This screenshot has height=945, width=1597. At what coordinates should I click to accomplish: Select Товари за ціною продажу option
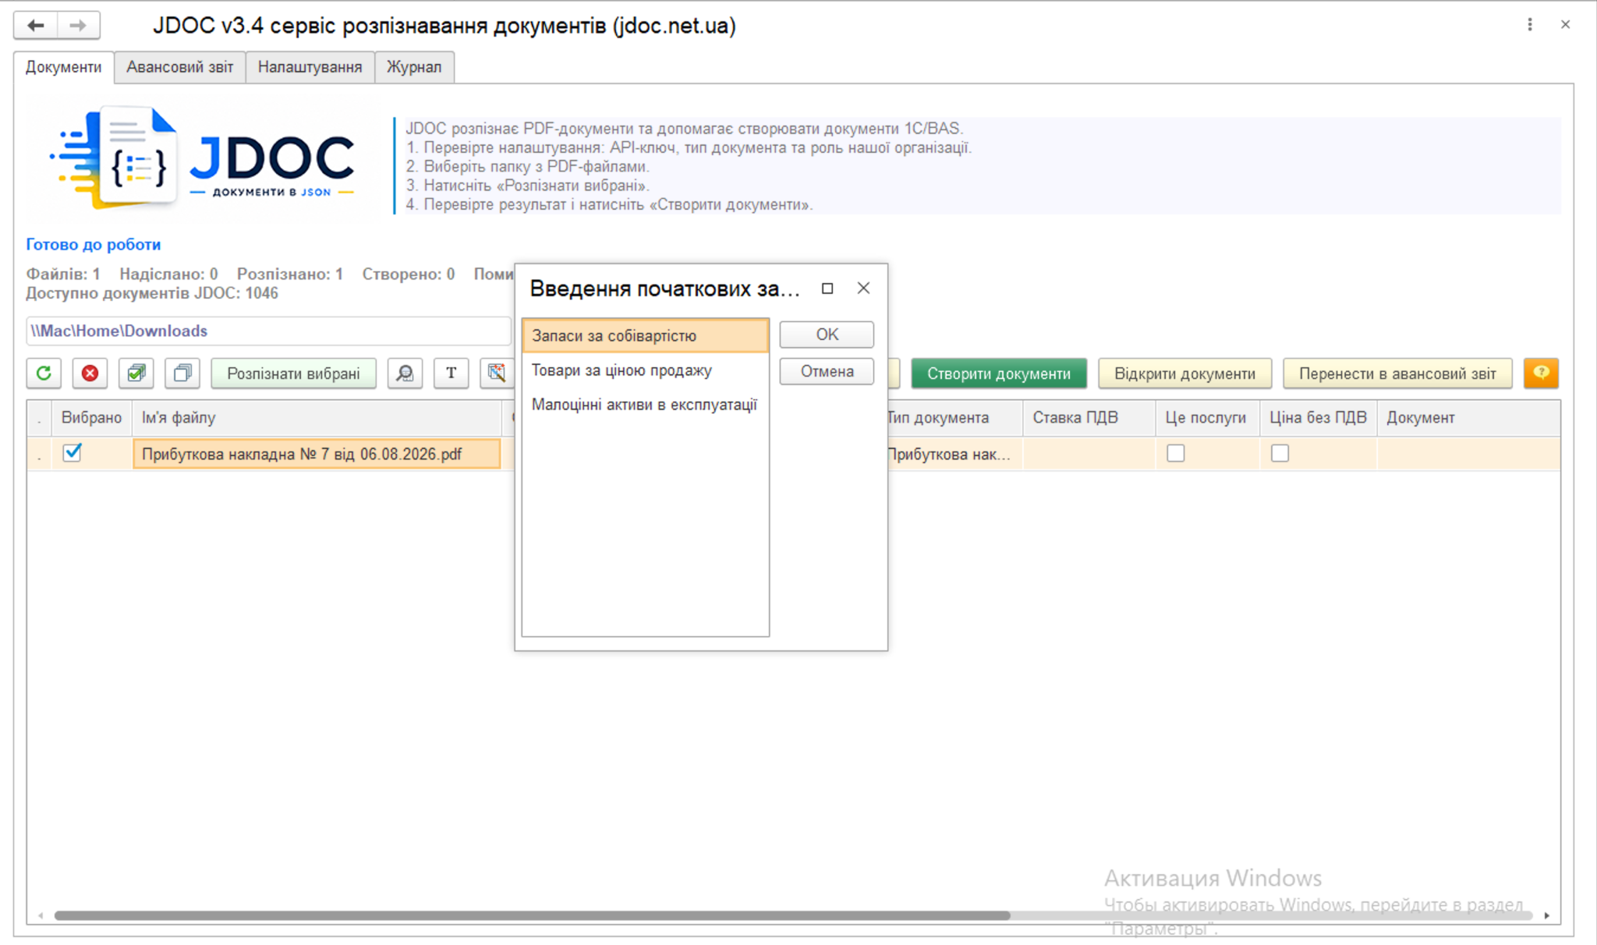pyautogui.click(x=646, y=370)
